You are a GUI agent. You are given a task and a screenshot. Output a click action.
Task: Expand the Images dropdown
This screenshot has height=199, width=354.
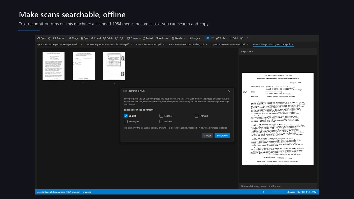(195, 38)
